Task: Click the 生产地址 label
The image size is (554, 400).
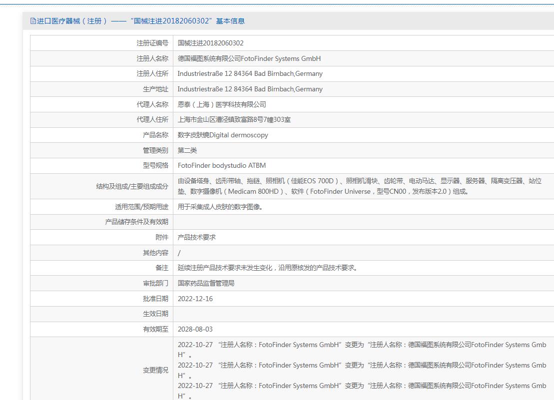Action: 155,89
